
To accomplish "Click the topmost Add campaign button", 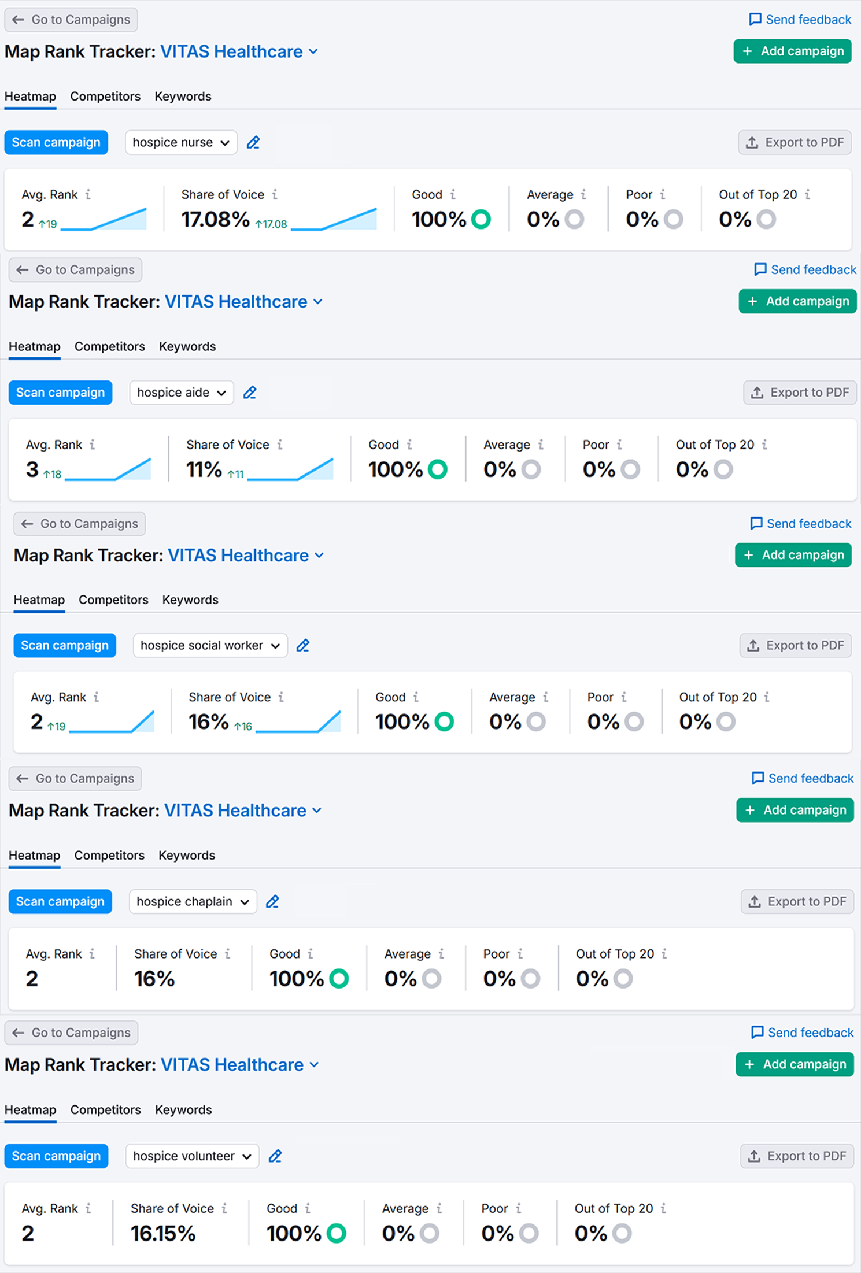I will (792, 51).
